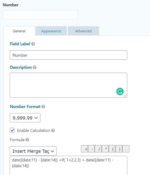Switch to the Advanced tab
This screenshot has width=150, height=175.
click(83, 31)
